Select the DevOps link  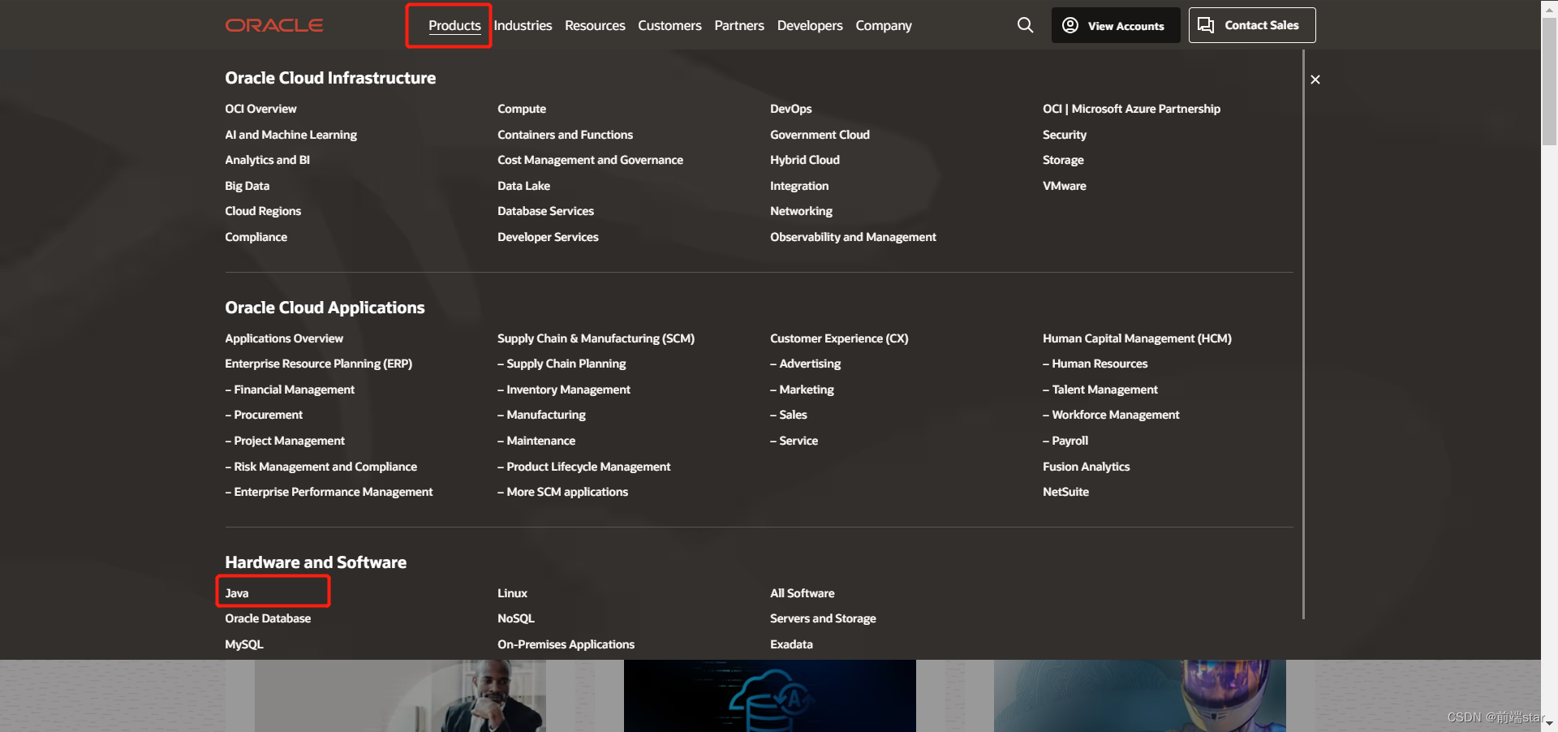point(790,109)
